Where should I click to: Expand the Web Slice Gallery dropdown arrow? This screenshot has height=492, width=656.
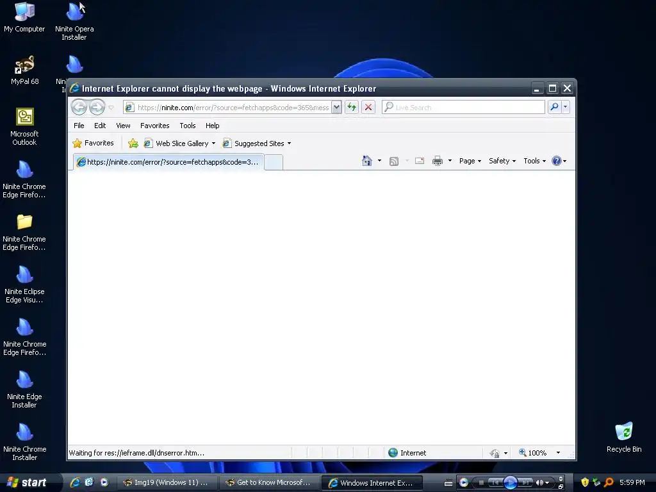tap(213, 143)
